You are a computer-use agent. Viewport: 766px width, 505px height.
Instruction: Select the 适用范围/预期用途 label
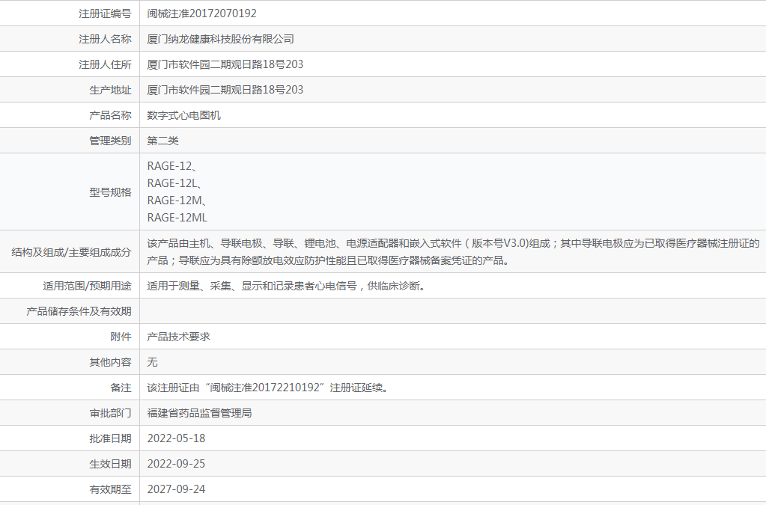point(87,286)
